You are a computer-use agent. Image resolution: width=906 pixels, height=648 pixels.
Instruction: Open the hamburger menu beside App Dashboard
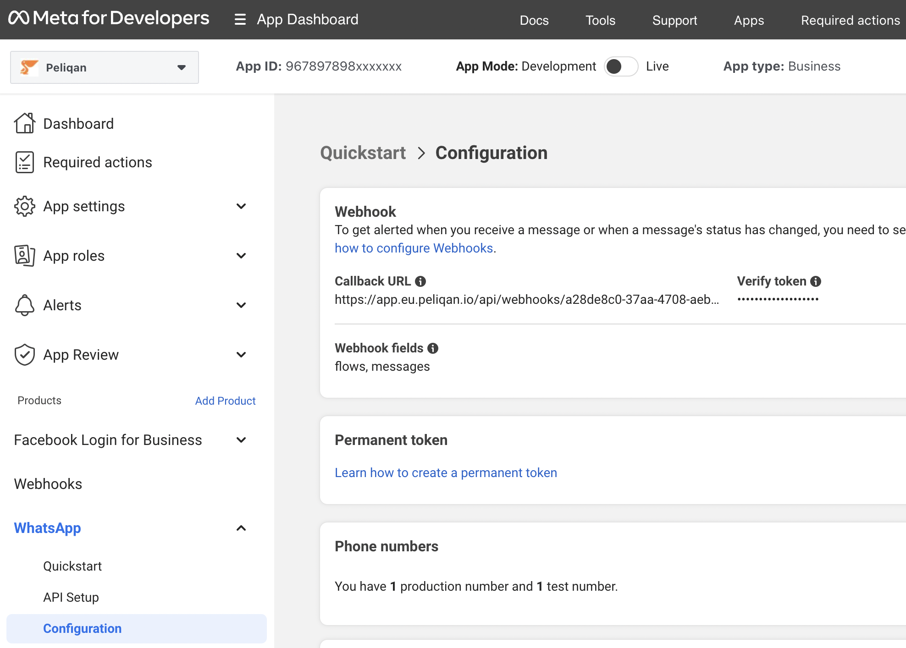240,19
